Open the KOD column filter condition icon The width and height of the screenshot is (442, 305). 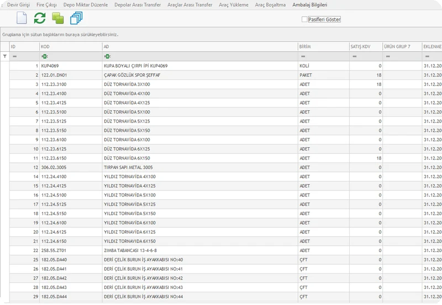click(x=45, y=56)
